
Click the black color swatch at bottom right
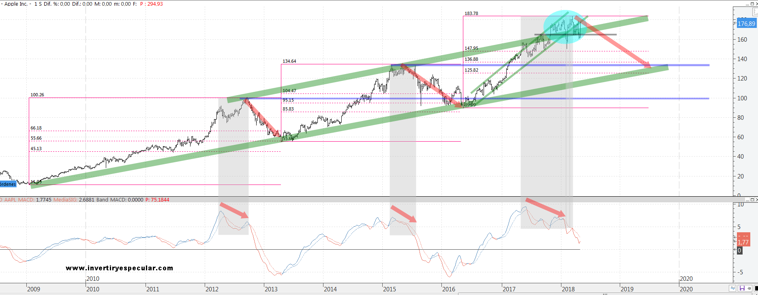[756, 289]
